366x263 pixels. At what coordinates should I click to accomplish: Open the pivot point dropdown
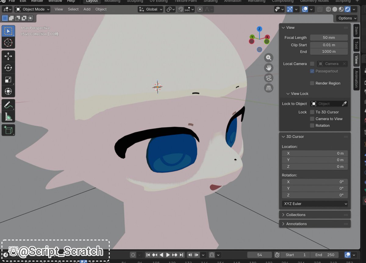pos(170,9)
